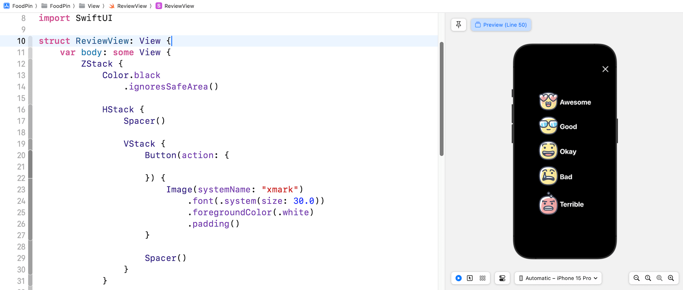This screenshot has width=683, height=290.
Task: Open Automatic – iPhone 15 Pro device dropdown
Action: (x=558, y=278)
